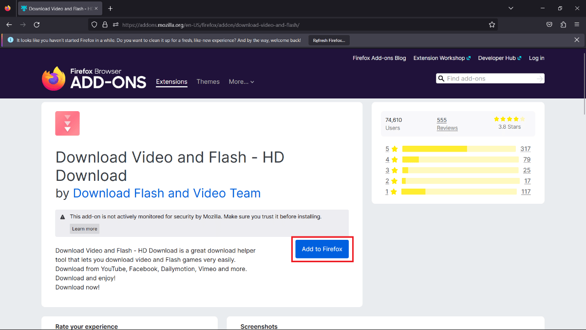Save the page to Pocket
586x330 pixels.
(549, 24)
